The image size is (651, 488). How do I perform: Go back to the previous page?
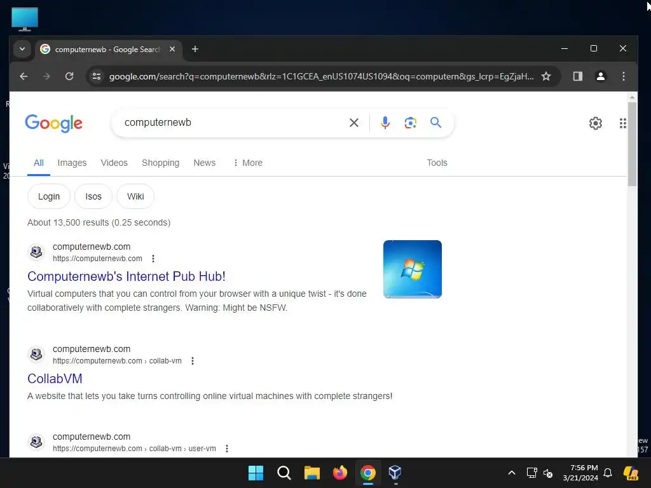(24, 76)
